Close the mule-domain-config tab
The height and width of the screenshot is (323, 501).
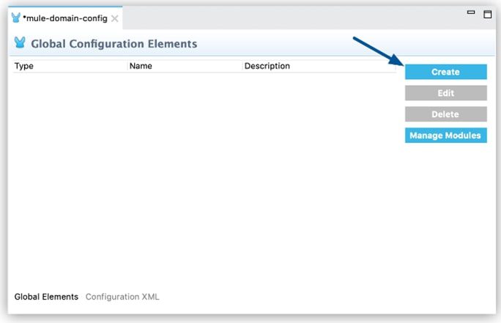coord(115,18)
